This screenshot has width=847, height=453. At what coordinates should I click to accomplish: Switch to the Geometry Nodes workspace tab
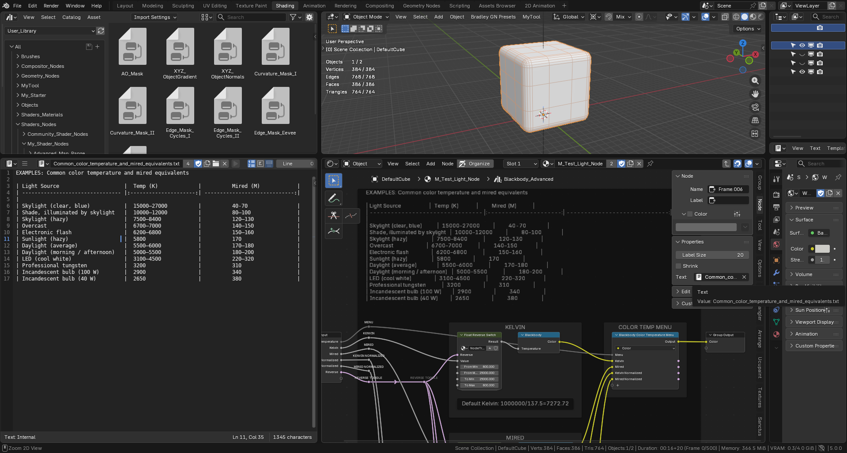421,6
